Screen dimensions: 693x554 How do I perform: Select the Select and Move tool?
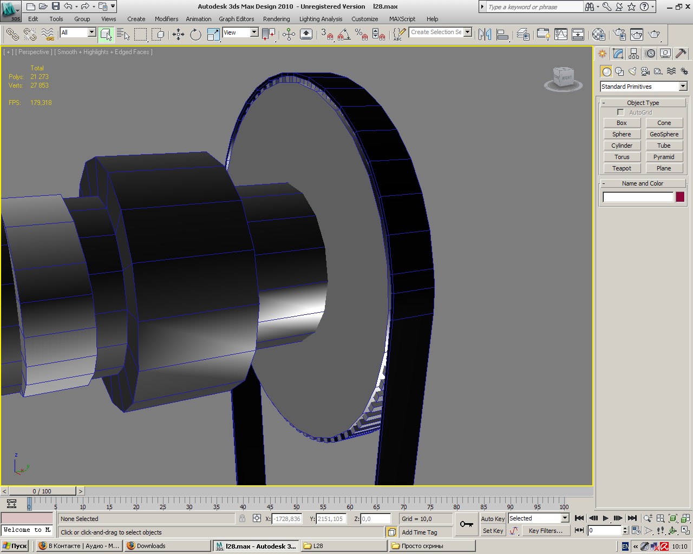178,35
